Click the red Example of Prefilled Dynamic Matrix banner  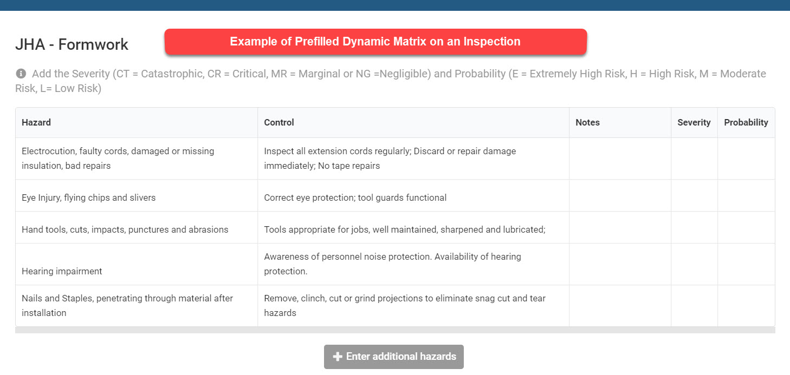375,42
